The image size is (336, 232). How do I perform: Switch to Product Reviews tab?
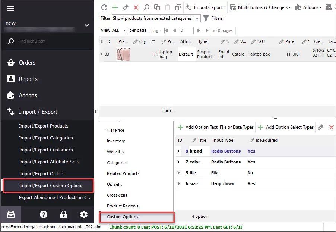pyautogui.click(x=122, y=206)
